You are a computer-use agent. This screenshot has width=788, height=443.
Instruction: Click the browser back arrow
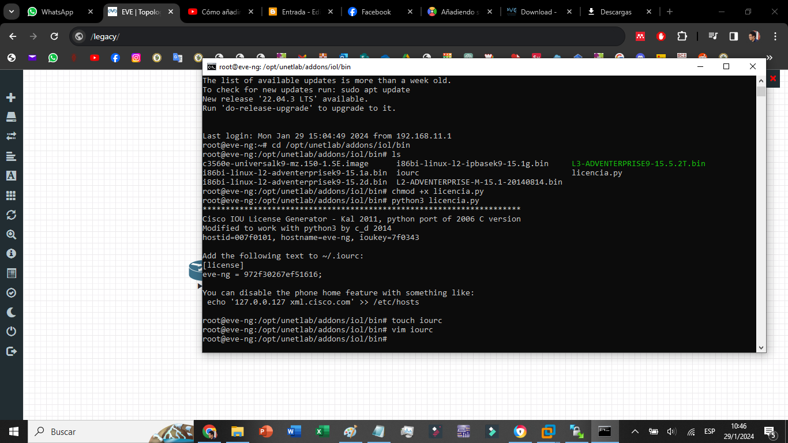click(13, 36)
